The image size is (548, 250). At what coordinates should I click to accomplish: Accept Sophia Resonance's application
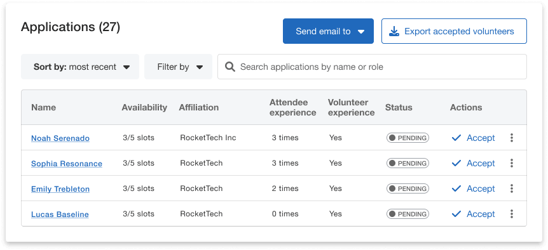473,163
